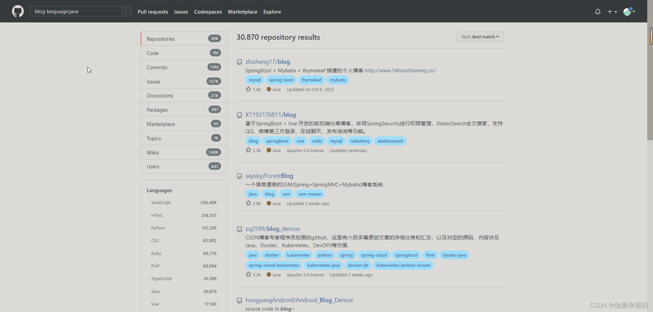Image resolution: width=653 pixels, height=312 pixels.
Task: Click the 1.4k star icon for zhisheng17/blog
Action: (248, 89)
